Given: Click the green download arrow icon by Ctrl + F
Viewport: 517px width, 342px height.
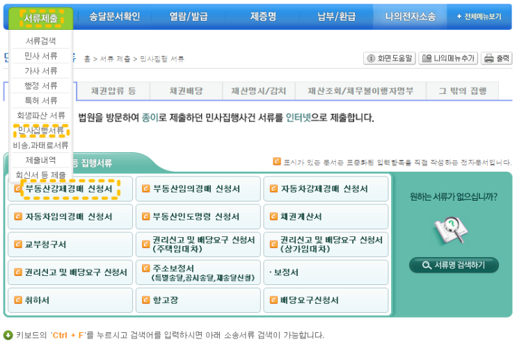Looking at the screenshot, I should [x=8, y=335].
